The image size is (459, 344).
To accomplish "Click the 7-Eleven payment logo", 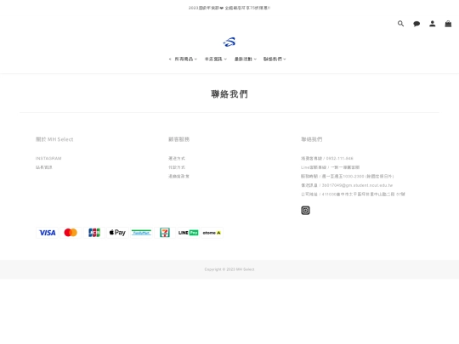I will [x=165, y=233].
